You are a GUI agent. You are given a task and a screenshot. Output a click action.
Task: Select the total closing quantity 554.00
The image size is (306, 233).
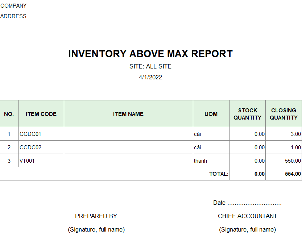tap(293, 174)
